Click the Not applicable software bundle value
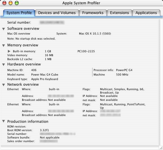Viewport: 163px width, 150px height. tap(50, 138)
